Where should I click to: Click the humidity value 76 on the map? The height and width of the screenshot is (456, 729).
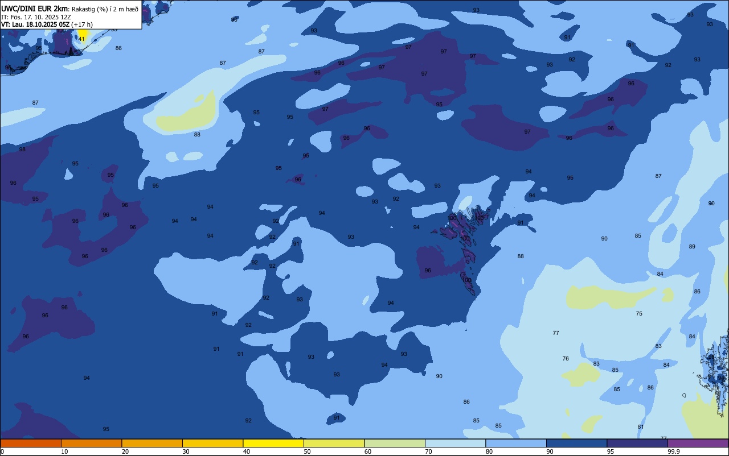coord(566,359)
